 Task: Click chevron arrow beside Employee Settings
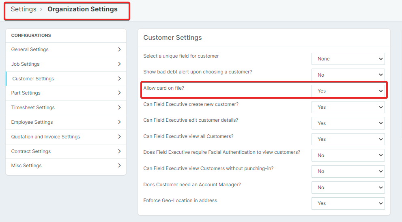click(x=119, y=122)
